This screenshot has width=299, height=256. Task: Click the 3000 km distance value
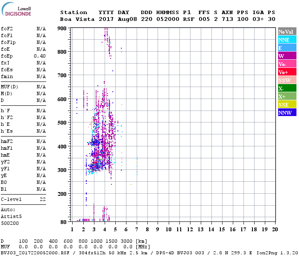tap(126, 241)
